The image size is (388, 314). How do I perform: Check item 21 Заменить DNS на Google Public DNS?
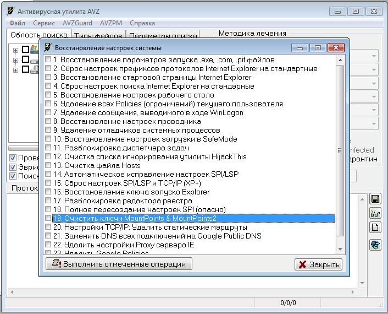(48, 236)
